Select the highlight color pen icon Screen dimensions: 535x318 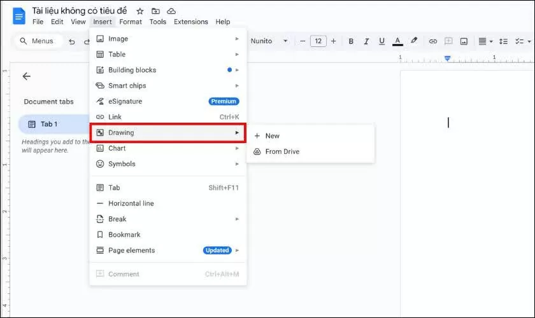414,41
